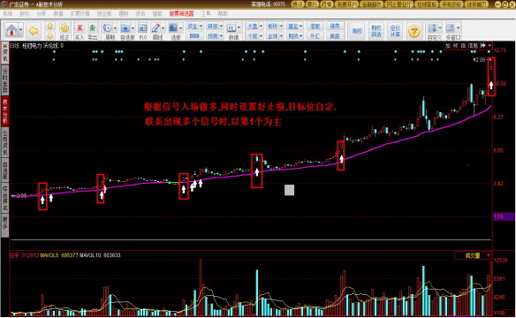Image resolution: width=516 pixels, height=318 pixels.
Task: Expand the 画线 drawing dropdown arrow
Action: (x=163, y=28)
